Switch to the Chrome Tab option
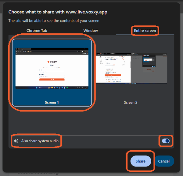183x176 pixels. click(x=37, y=31)
